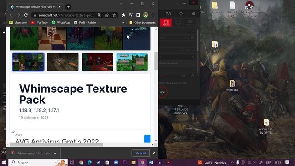Click the page vertical scrollbar thumb
295x166 pixels.
tap(156, 61)
